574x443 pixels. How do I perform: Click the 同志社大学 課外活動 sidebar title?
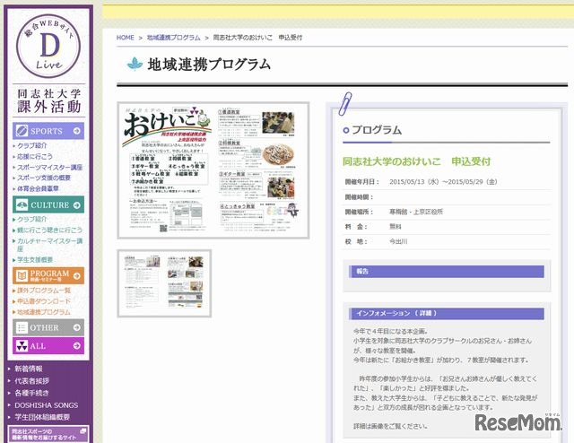click(x=48, y=100)
